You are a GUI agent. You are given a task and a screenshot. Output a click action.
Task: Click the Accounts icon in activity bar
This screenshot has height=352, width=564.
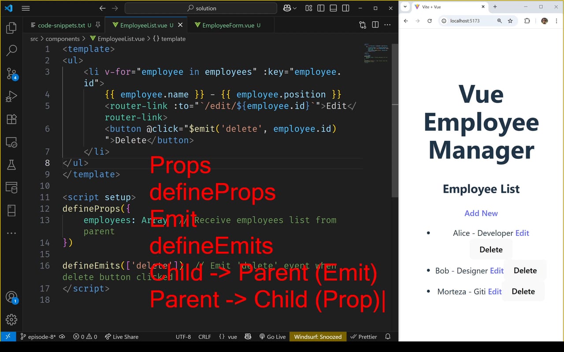click(11, 297)
